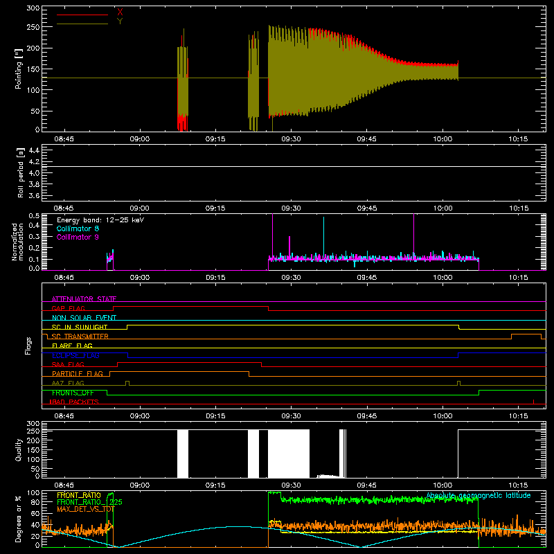Click the quality white block near 09:08
This screenshot has width=554, height=554.
183,454
